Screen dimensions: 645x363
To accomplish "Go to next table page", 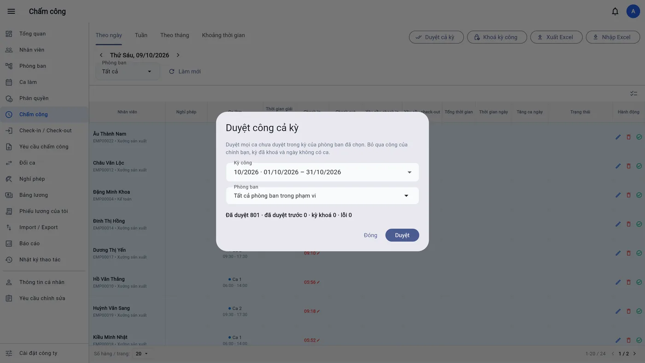I will (634, 354).
